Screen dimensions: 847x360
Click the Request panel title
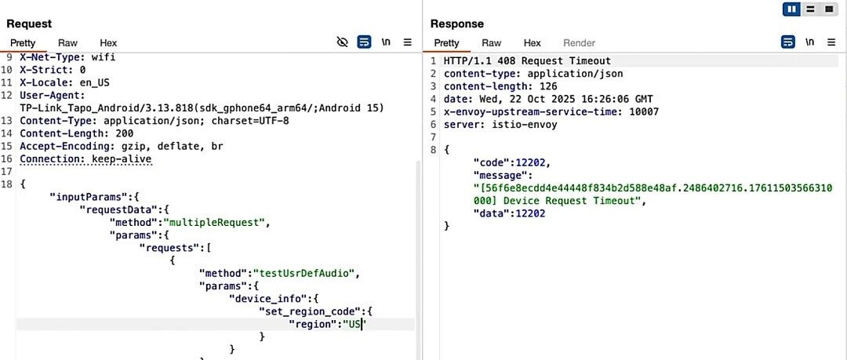click(29, 24)
